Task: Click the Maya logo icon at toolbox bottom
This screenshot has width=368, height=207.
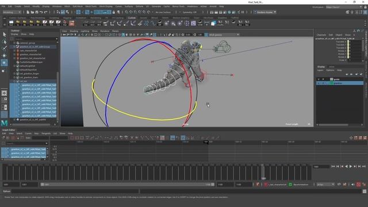Action: tap(4, 123)
